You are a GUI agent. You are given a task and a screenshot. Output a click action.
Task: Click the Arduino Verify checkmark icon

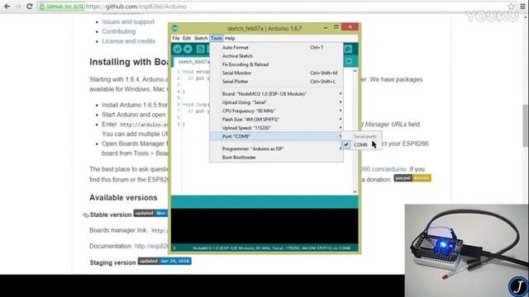pyautogui.click(x=177, y=49)
